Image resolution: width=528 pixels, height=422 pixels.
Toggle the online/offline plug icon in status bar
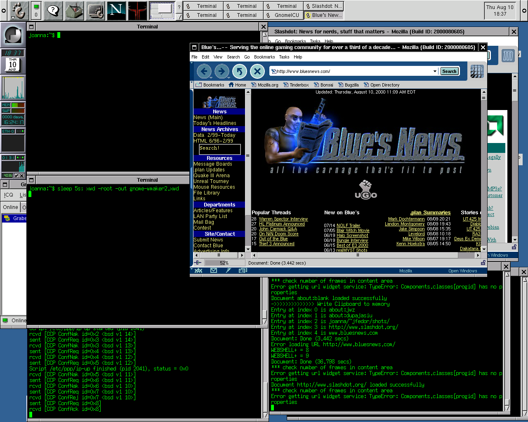[x=198, y=263]
